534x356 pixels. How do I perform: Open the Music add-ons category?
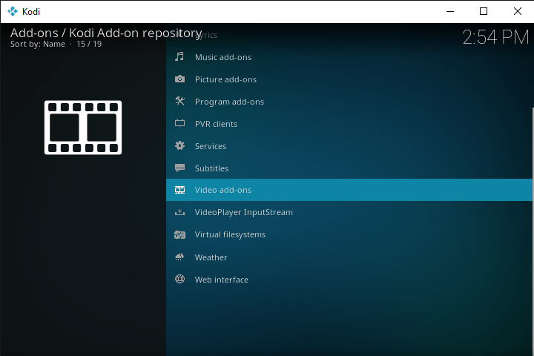pos(349,57)
